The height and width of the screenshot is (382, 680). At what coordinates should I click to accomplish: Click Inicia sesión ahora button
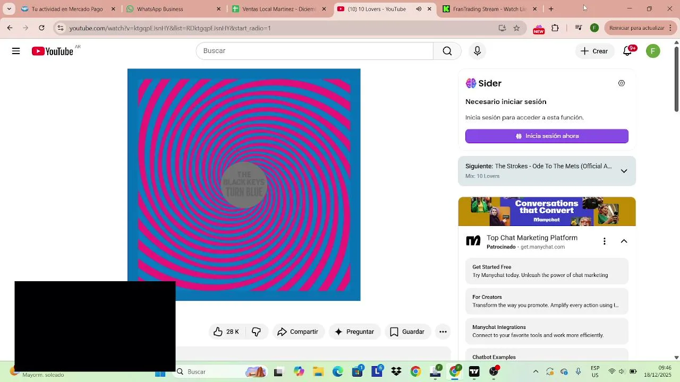tap(547, 136)
